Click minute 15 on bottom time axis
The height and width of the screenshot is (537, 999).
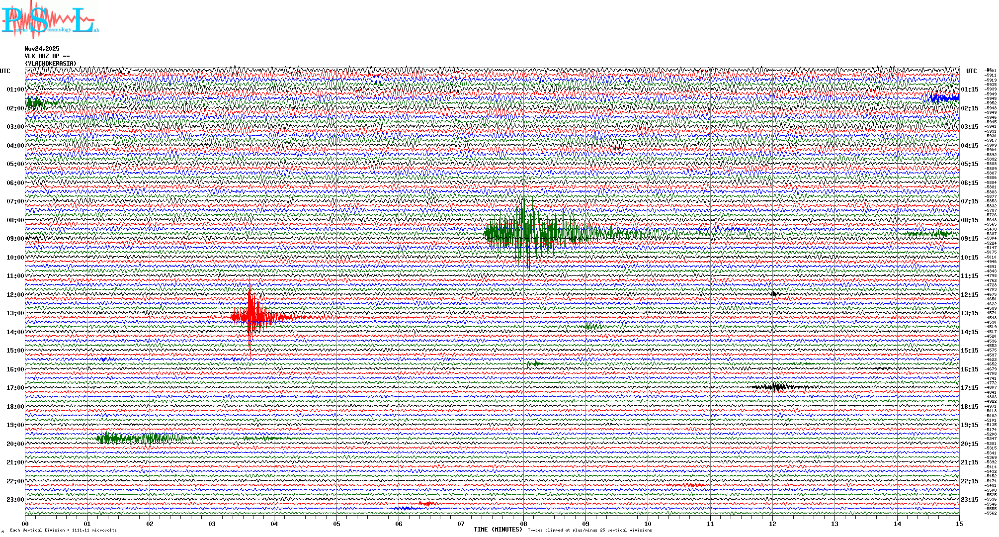[959, 524]
